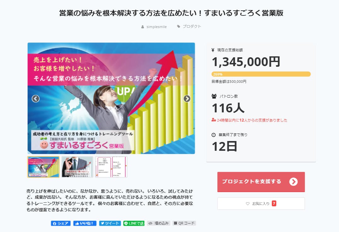Click the project title heading

[171, 13]
